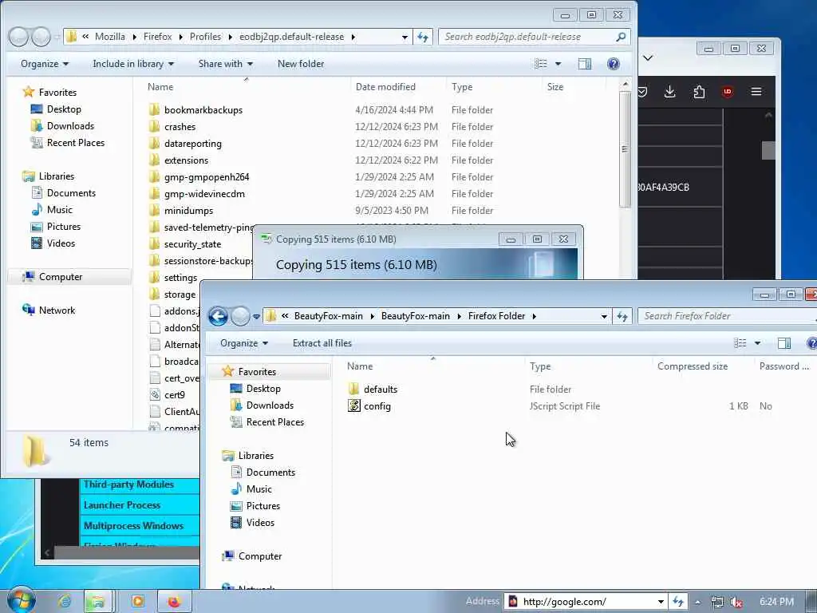The height and width of the screenshot is (613, 817).
Task: Click muted volume tray icon
Action: (736, 602)
